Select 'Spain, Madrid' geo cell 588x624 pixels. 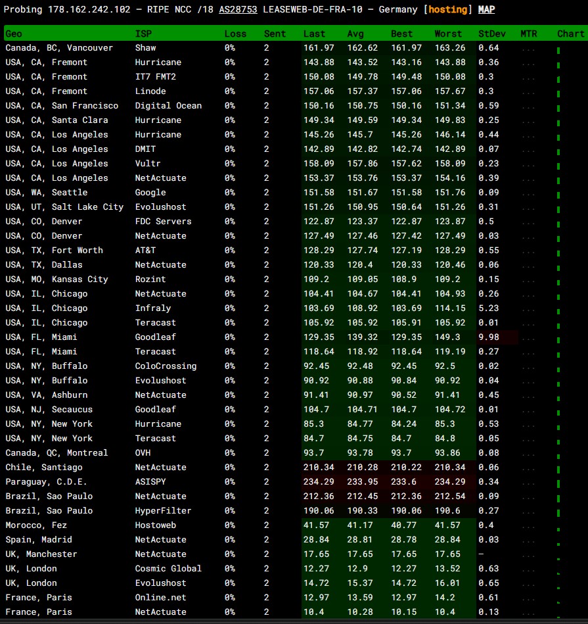coord(39,540)
